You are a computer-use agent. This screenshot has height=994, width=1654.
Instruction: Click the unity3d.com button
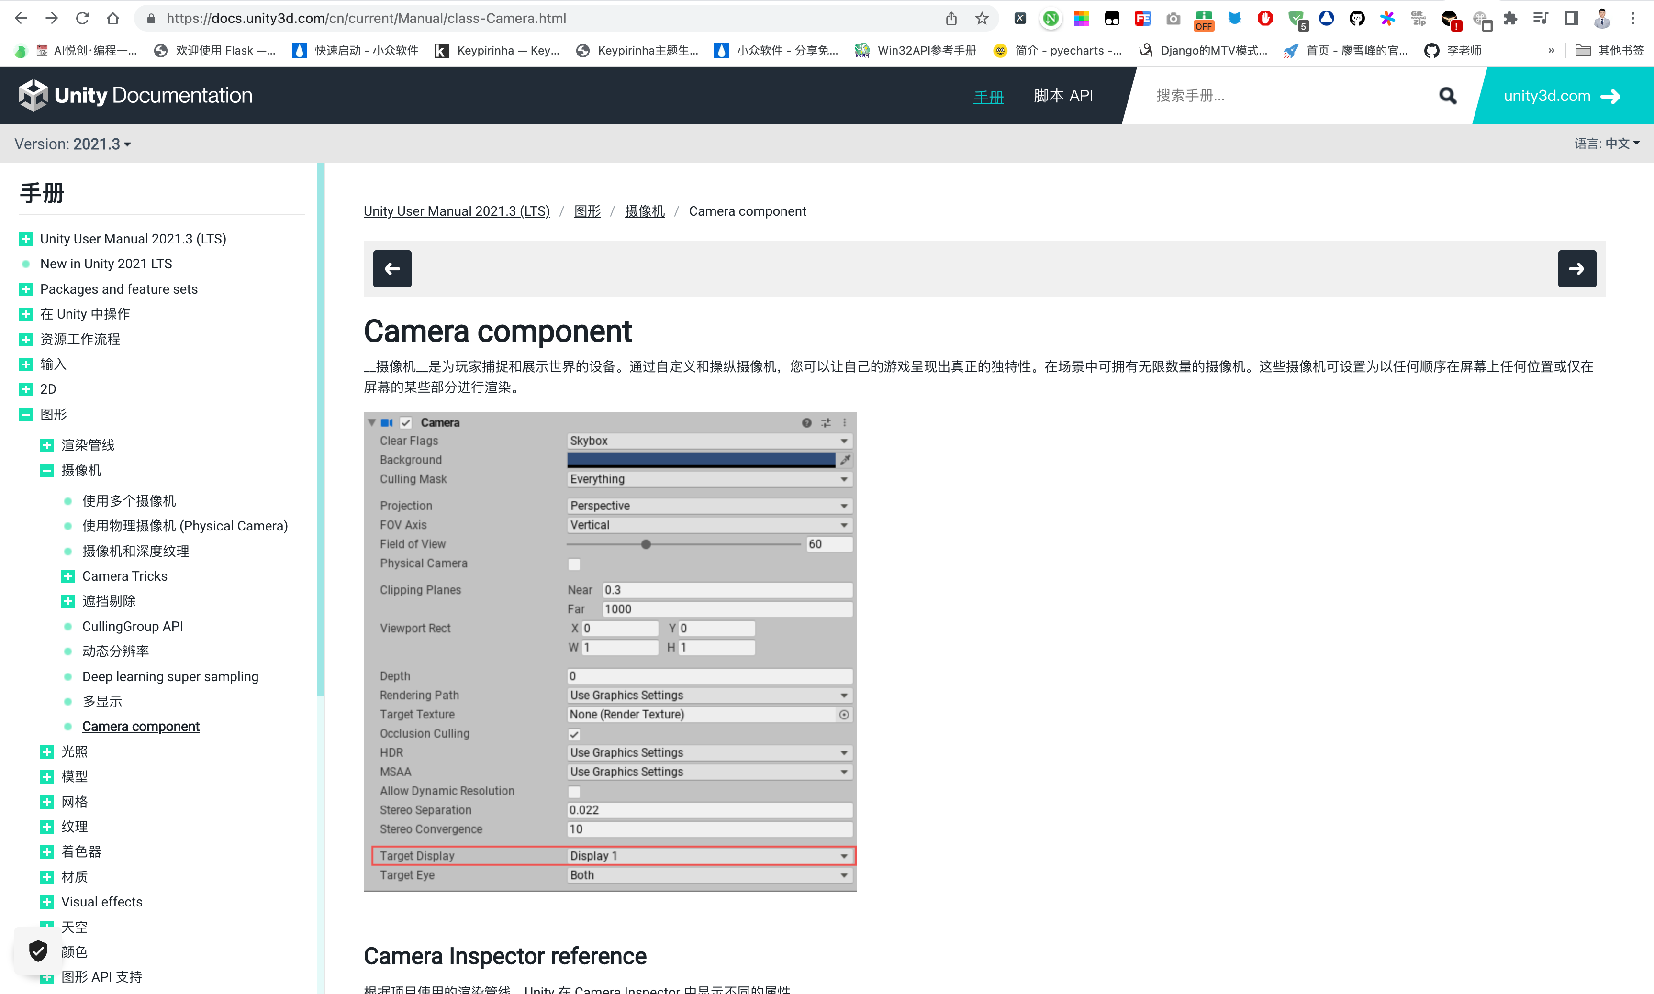tap(1563, 96)
